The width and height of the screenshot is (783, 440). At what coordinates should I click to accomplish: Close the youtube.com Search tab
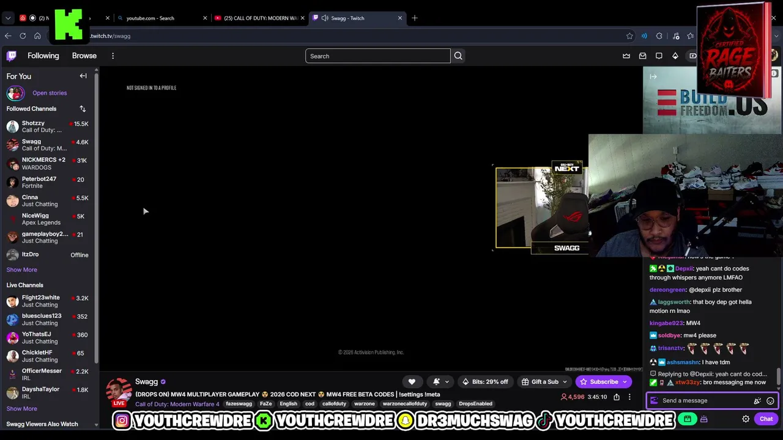click(x=205, y=18)
